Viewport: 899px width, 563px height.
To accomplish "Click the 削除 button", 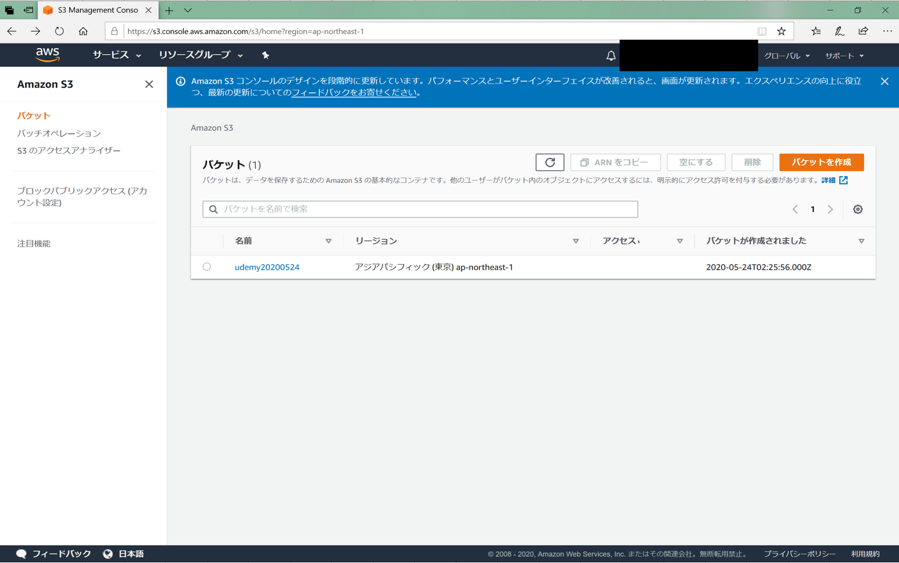I will click(x=752, y=162).
